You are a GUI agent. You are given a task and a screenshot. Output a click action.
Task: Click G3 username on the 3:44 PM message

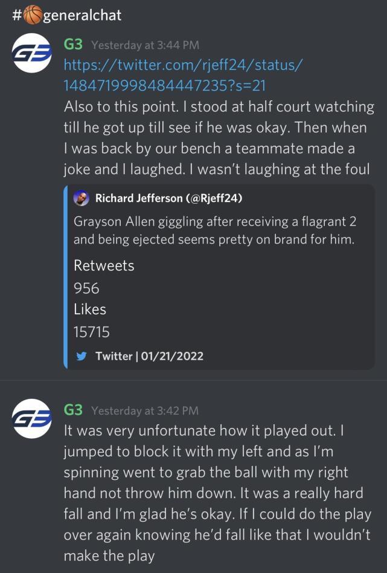[x=73, y=45]
